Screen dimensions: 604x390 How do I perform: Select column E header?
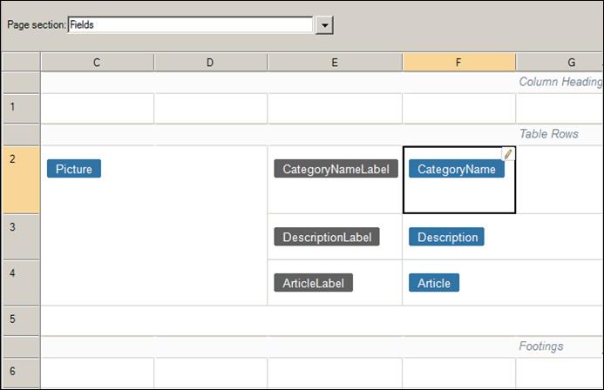click(x=335, y=63)
